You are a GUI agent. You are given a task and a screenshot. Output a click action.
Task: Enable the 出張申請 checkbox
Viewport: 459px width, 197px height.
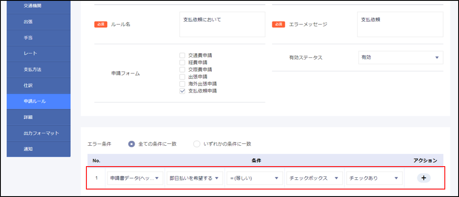[182, 77]
